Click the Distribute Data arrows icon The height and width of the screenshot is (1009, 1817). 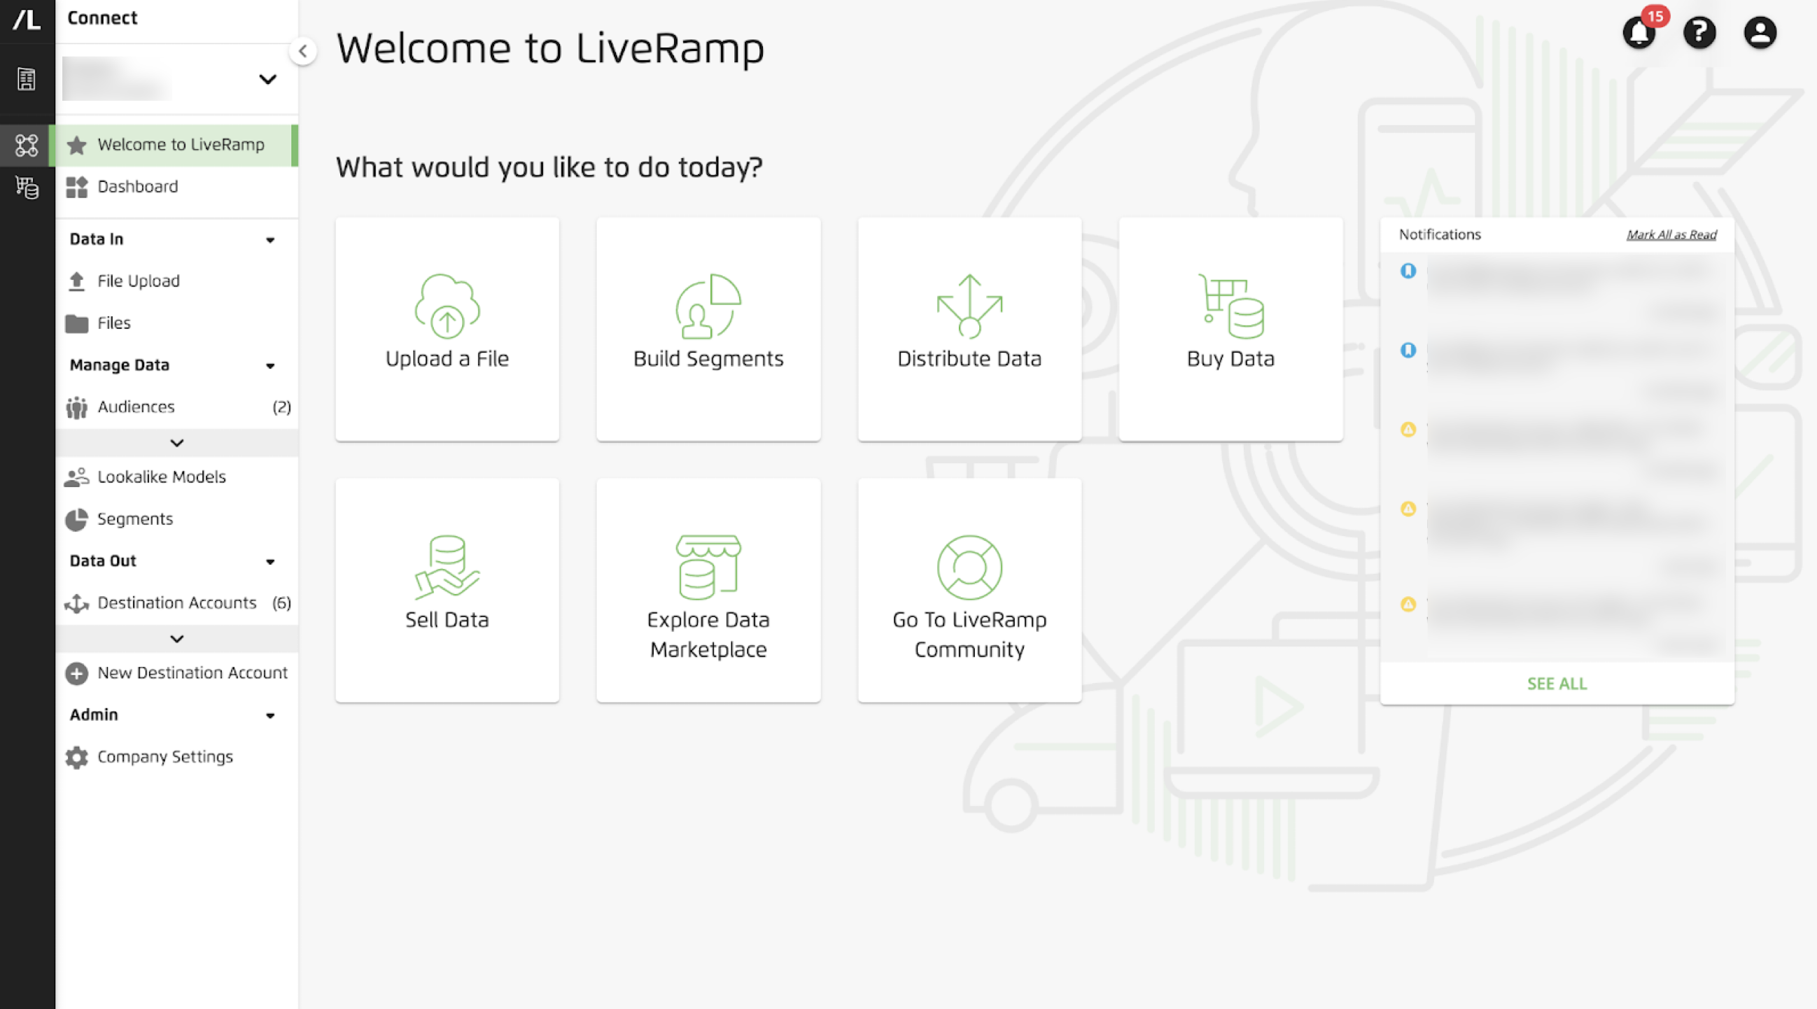click(x=969, y=306)
